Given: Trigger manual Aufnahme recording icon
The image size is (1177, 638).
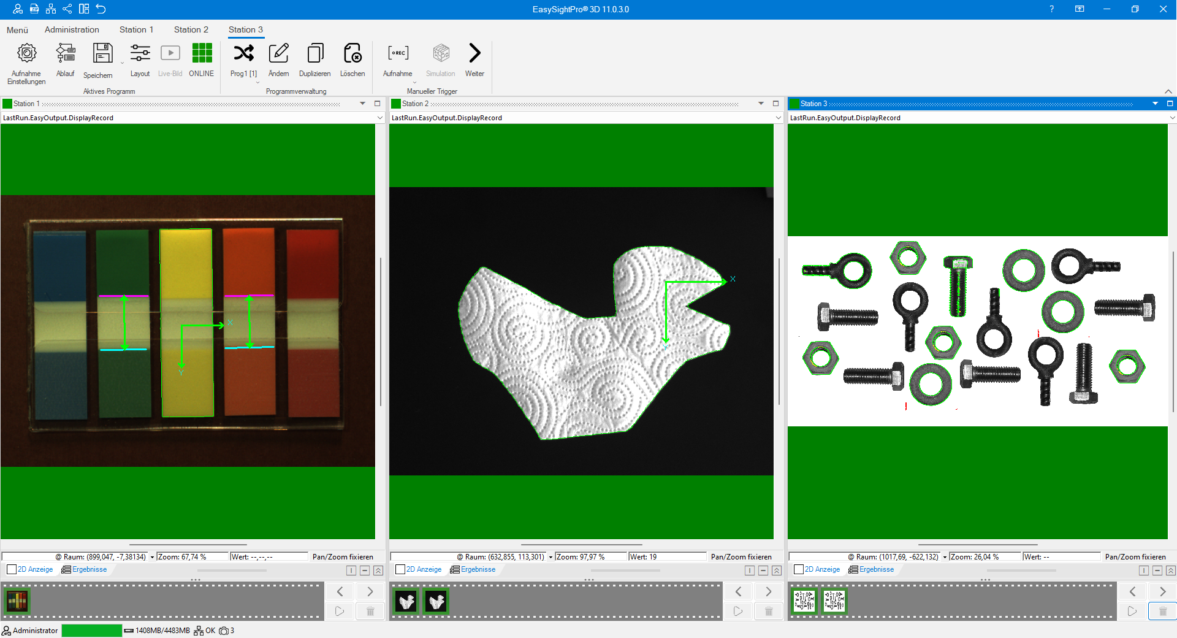Looking at the screenshot, I should [398, 54].
